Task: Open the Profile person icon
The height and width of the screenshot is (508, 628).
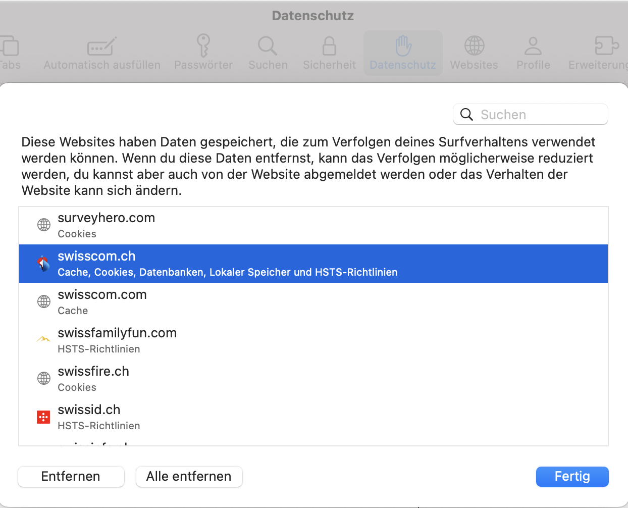Action: click(x=533, y=45)
